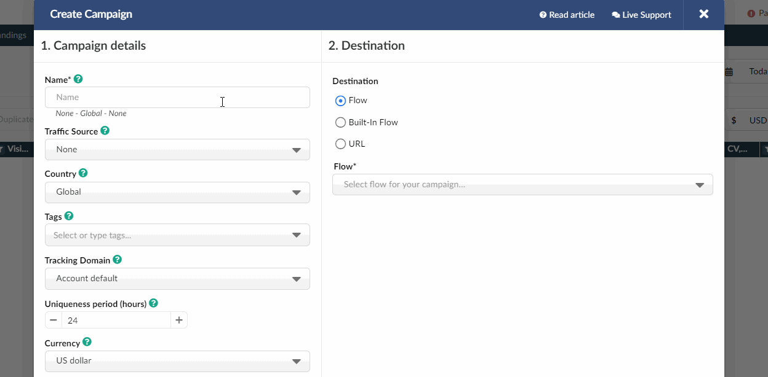Decrease uniqueness period with minus button
The width and height of the screenshot is (768, 377).
click(54, 320)
